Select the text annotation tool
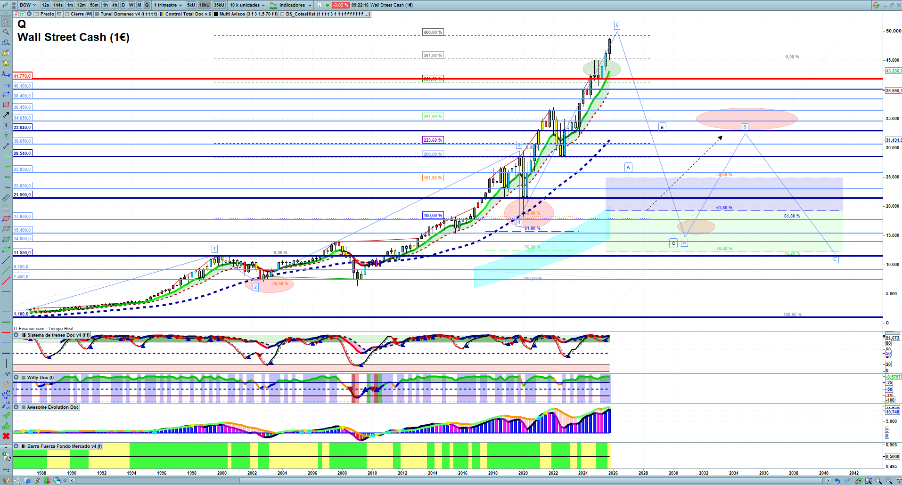Viewport: 902px width, 485px height. coord(6,125)
